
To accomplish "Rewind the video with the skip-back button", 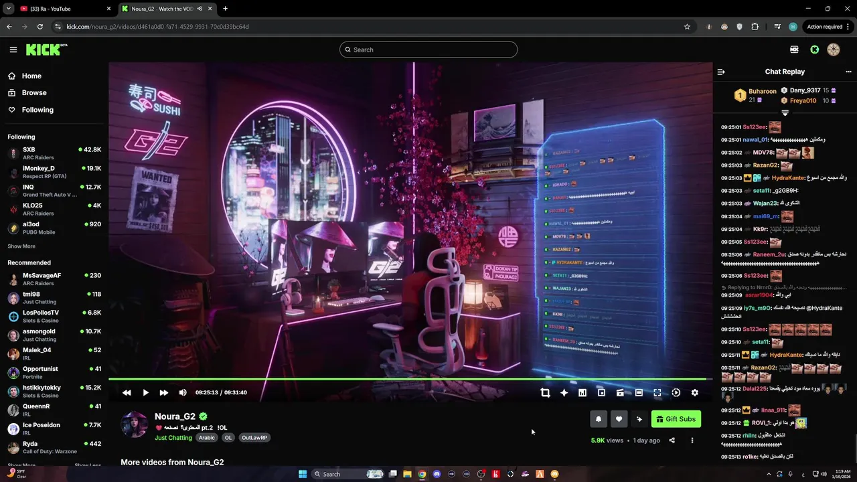I will (x=127, y=393).
